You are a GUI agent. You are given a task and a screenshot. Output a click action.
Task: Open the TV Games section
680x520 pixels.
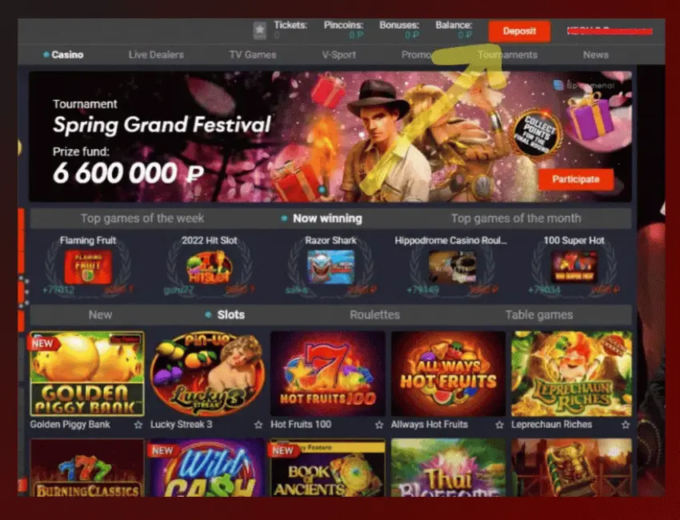(x=253, y=54)
